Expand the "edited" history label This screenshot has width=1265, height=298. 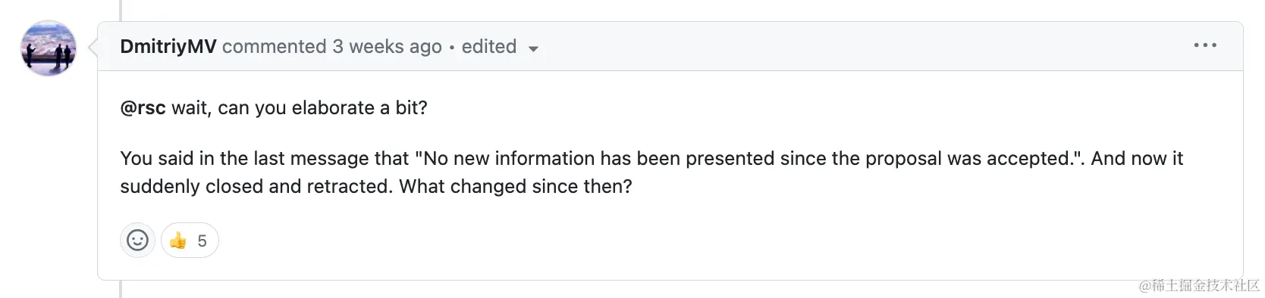point(489,46)
